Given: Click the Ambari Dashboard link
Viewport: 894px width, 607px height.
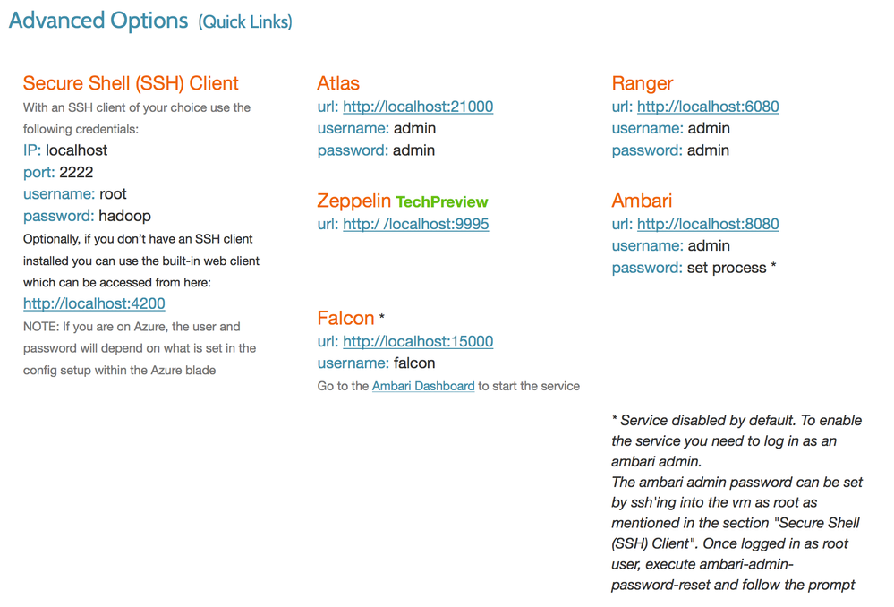Looking at the screenshot, I should (x=423, y=386).
